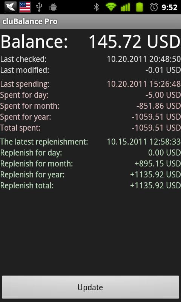
Task: Tap the US flag status icon
Action: [25, 7]
